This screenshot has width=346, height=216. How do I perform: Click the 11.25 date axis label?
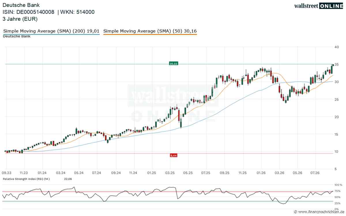(243, 173)
